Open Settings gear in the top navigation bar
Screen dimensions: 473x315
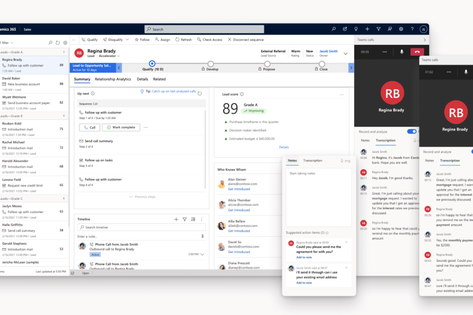(401, 29)
